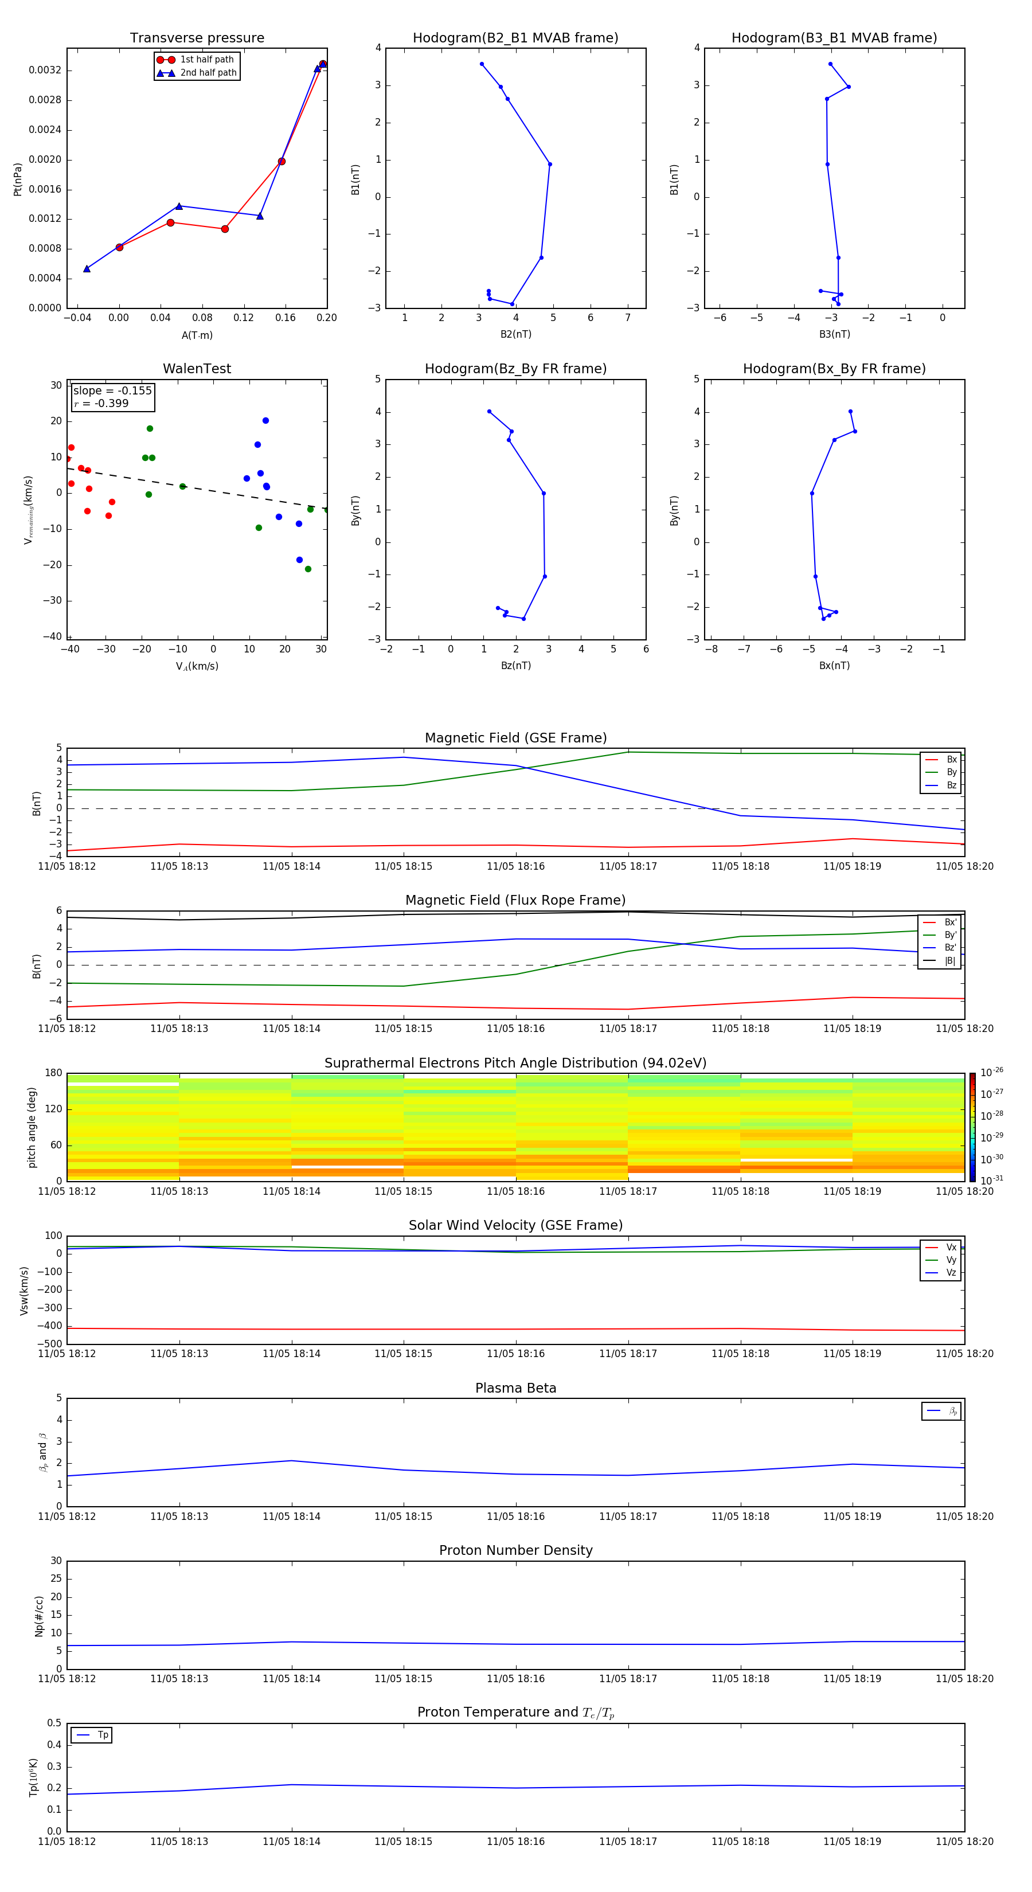Click the "10^-26" colorbar tick label
The image size is (1032, 1892).
tap(992, 1072)
